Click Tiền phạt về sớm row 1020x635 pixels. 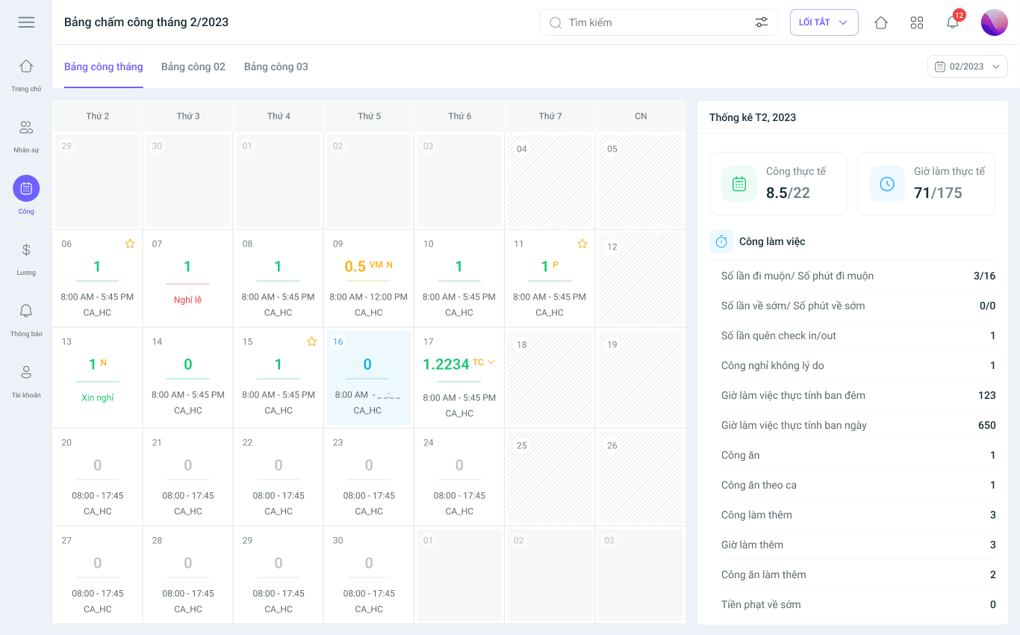[x=859, y=604]
